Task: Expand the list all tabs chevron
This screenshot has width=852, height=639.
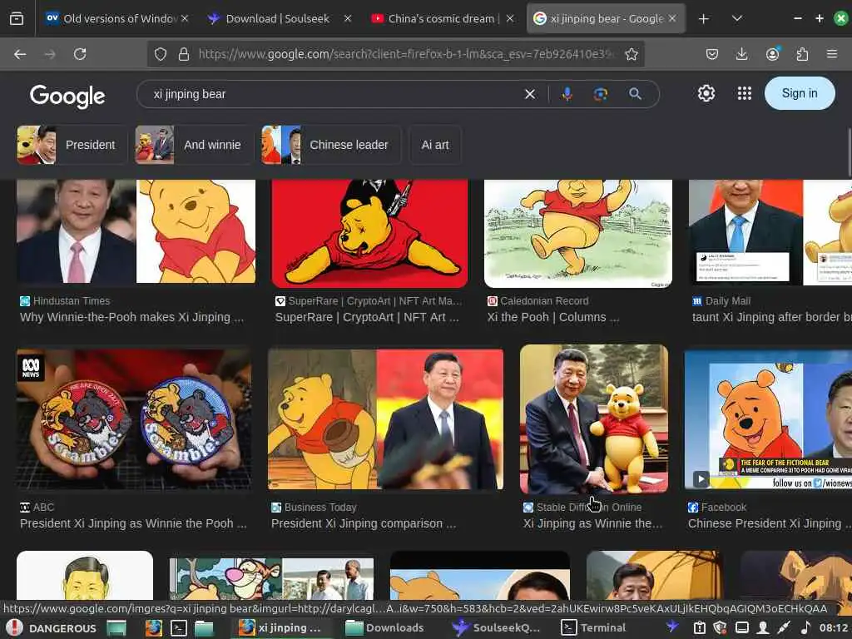Action: click(x=737, y=18)
